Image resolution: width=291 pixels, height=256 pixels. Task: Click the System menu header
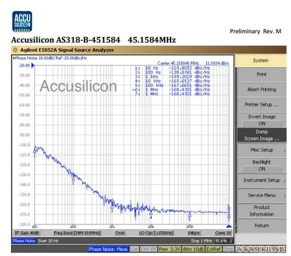(261, 61)
